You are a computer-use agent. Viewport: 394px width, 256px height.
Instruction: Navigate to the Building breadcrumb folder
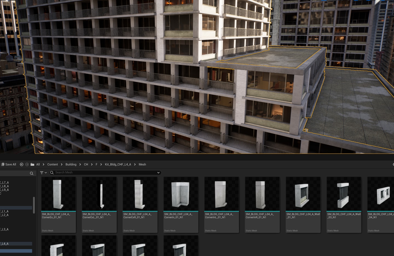[71, 164]
